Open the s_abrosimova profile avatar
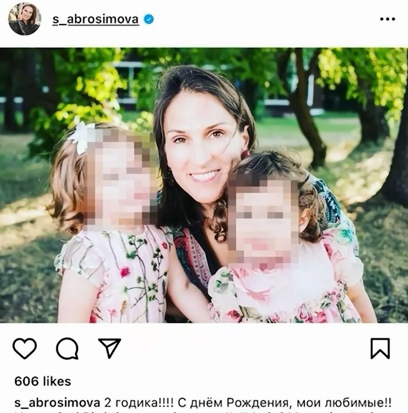The image size is (408, 413). pos(25,19)
